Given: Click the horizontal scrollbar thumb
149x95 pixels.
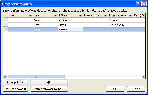Looking at the screenshot, I should [x=36, y=77].
